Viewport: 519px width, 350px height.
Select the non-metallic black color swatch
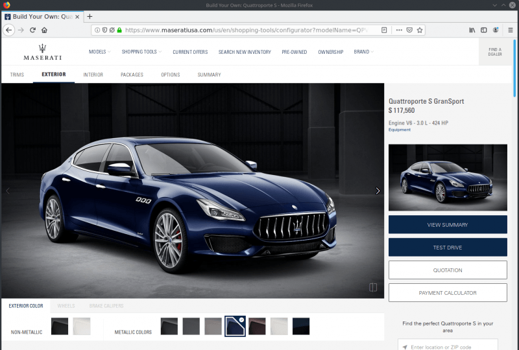click(x=60, y=326)
